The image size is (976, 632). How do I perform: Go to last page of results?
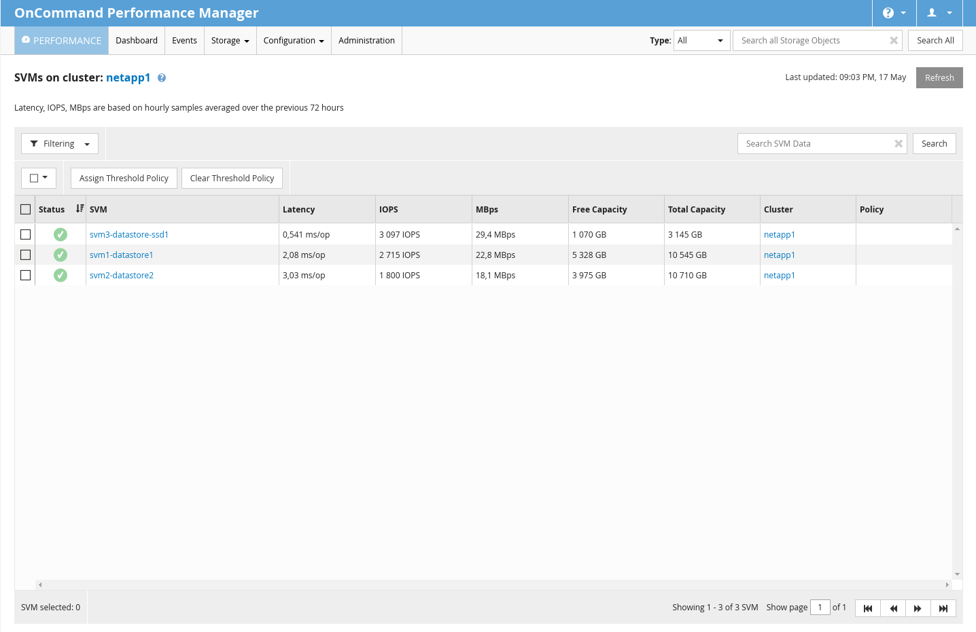tap(943, 608)
